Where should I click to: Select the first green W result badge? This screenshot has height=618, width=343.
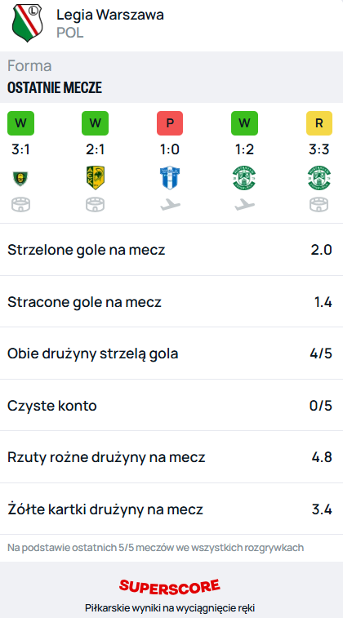coord(20,123)
